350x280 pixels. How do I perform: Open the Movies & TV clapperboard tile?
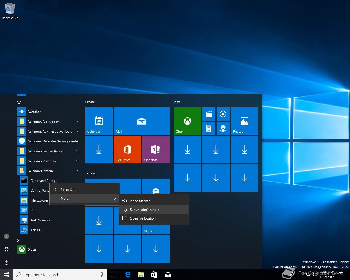pyautogui.click(x=209, y=114)
